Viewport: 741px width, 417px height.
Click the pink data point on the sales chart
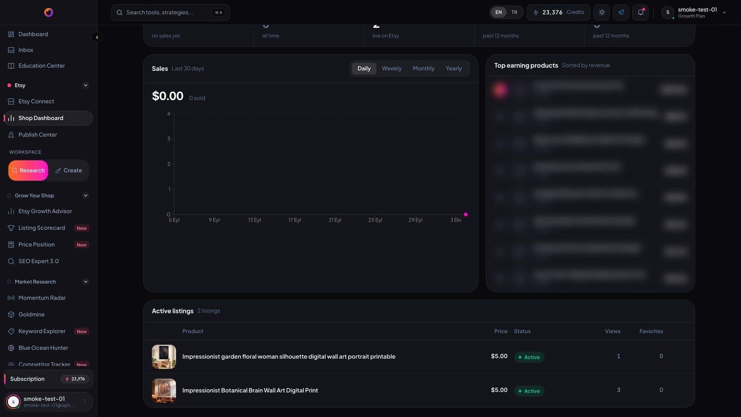[x=466, y=215]
